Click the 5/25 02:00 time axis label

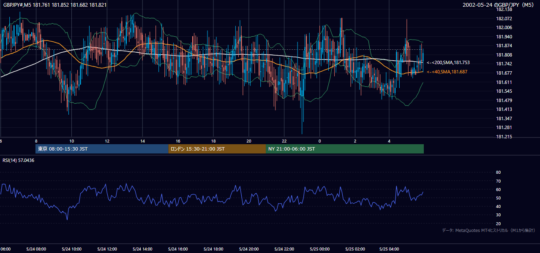[x=355, y=249]
